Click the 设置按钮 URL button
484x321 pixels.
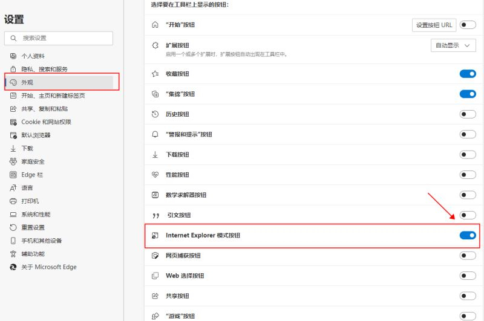click(434, 25)
